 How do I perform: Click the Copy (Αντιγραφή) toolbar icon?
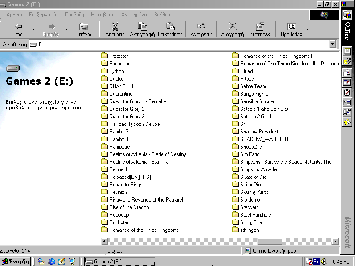[142, 29]
